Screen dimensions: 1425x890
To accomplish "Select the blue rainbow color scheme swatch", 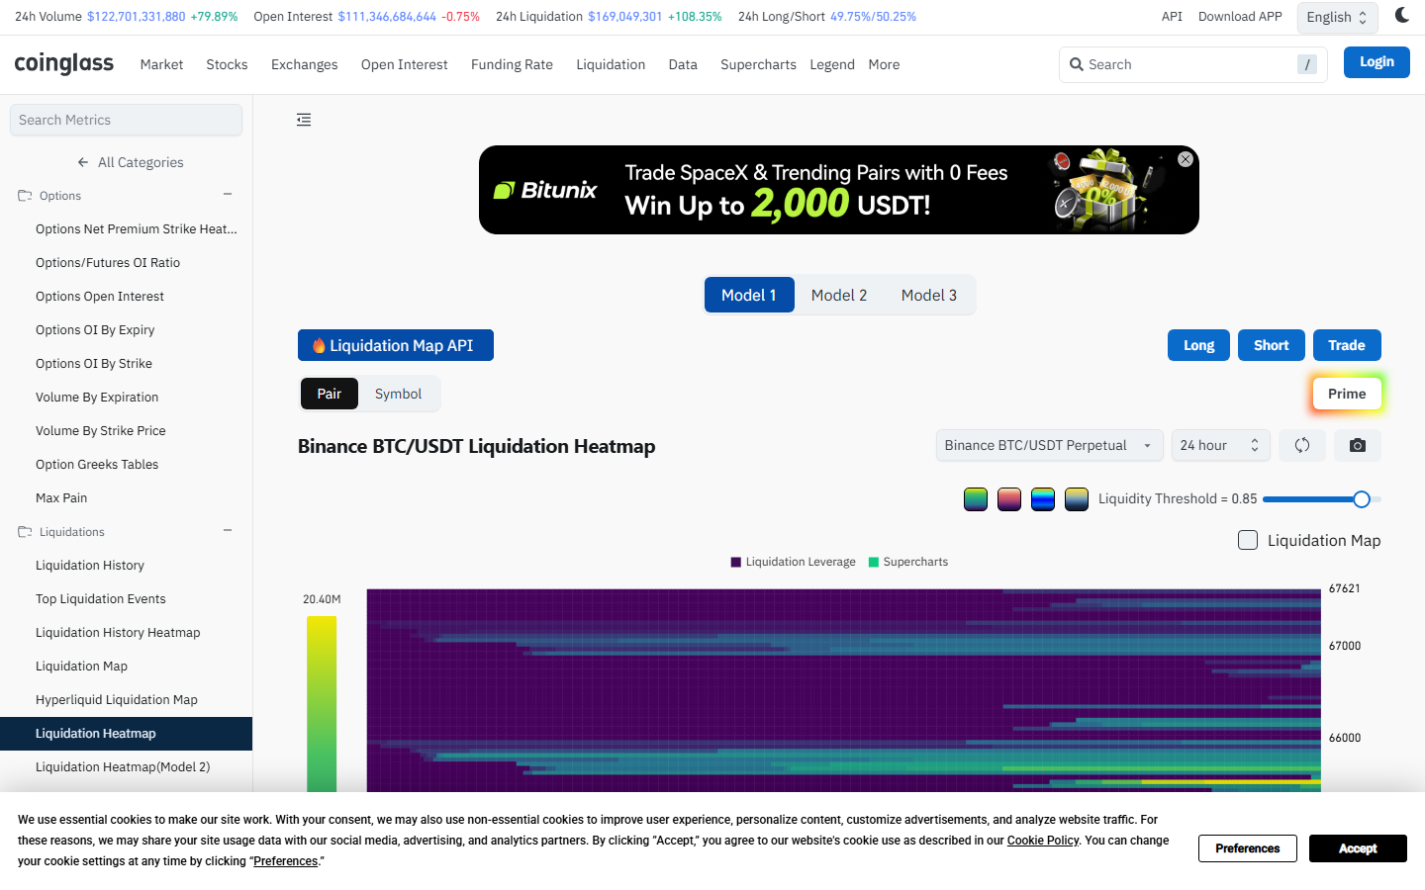I will 1043,499.
